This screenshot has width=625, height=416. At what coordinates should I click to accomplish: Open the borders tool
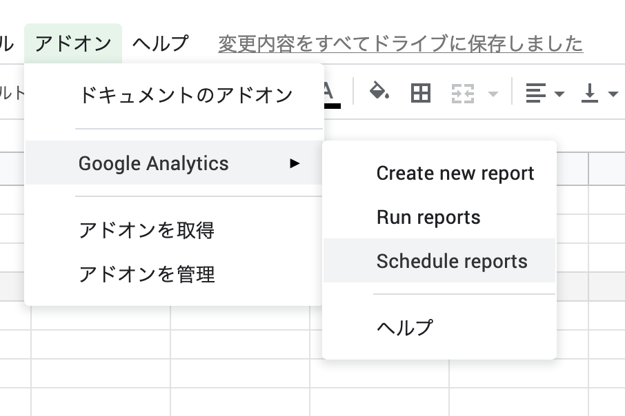421,94
